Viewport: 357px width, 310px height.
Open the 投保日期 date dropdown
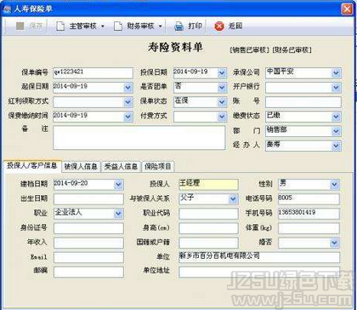222,73
